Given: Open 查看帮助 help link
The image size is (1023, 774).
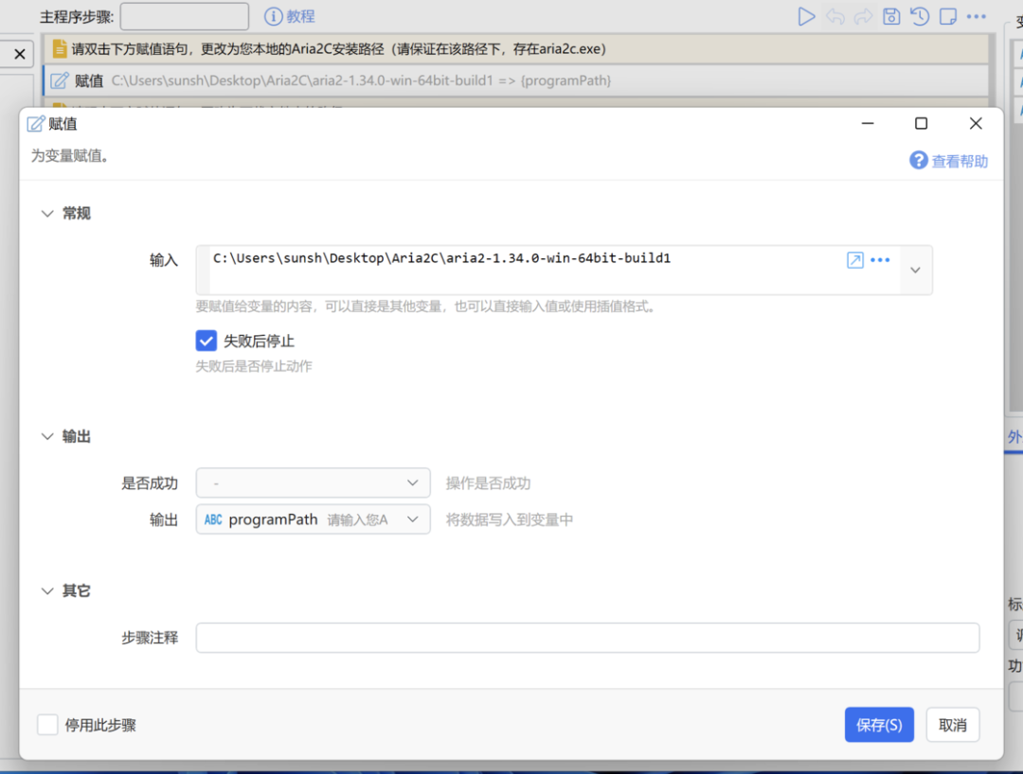Looking at the screenshot, I should point(959,161).
